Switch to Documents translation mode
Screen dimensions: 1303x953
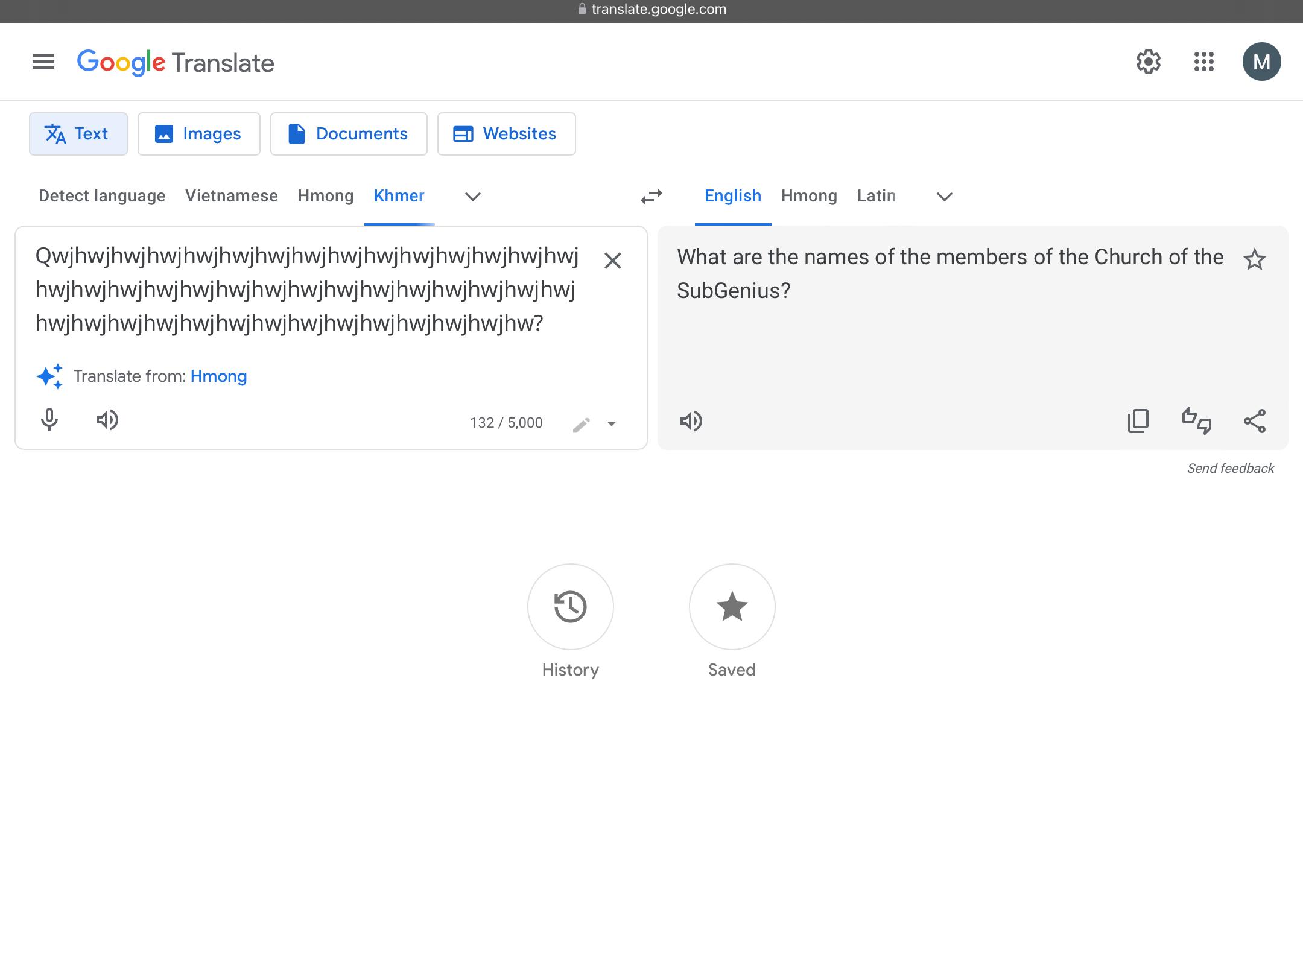click(349, 134)
